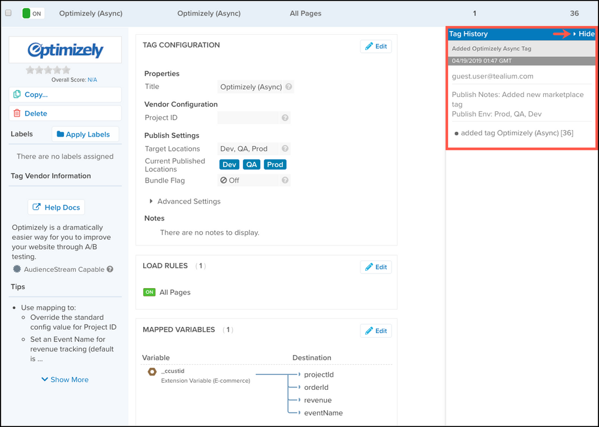This screenshot has height=427, width=599.
Task: Select the Optimizely (Async) tag row checkbox
Action: click(x=8, y=13)
